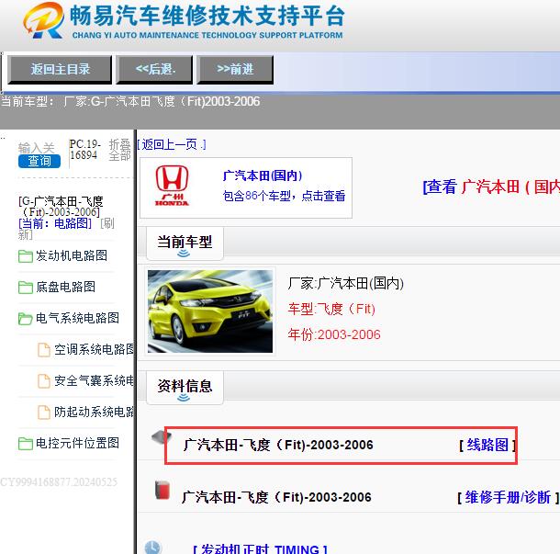
Task: Select the 当前车型 tab
Action: (x=185, y=243)
